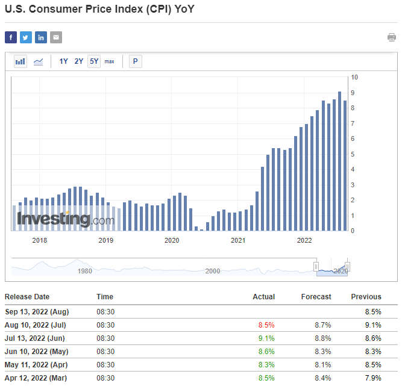The height and width of the screenshot is (389, 402).
Task: Click the Previous column header
Action: (366, 297)
